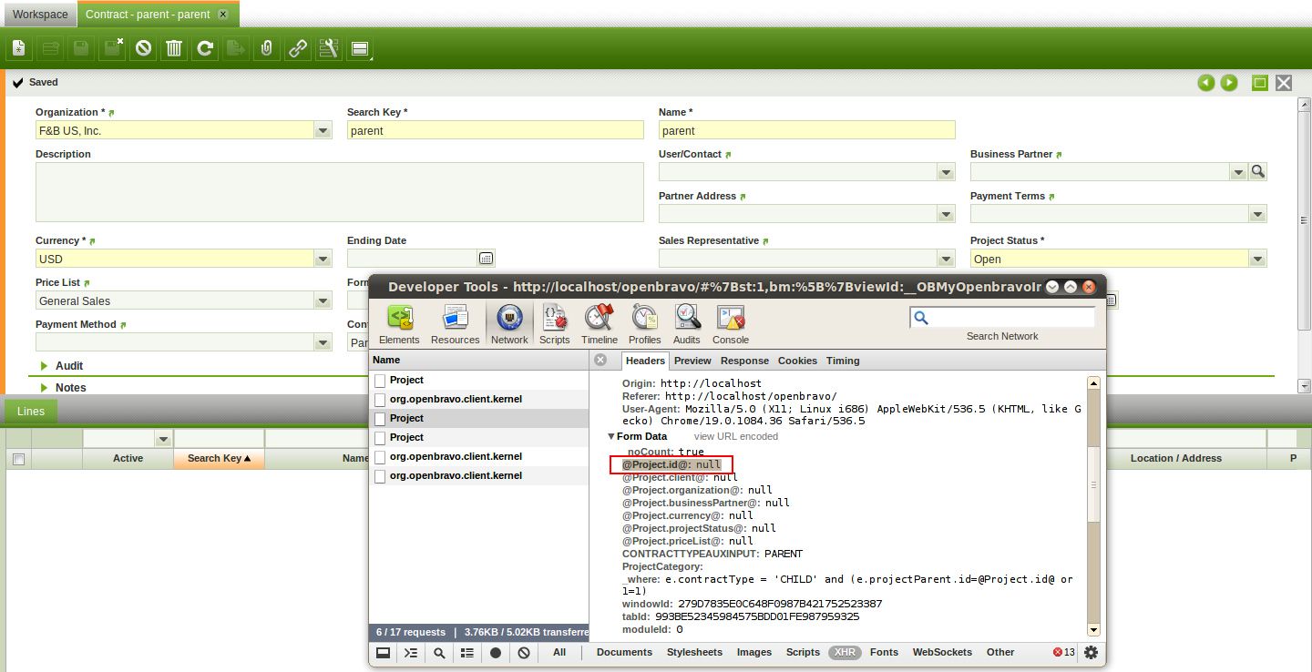Switch to the Workspace tab
The height and width of the screenshot is (672, 1312).
pyautogui.click(x=40, y=15)
